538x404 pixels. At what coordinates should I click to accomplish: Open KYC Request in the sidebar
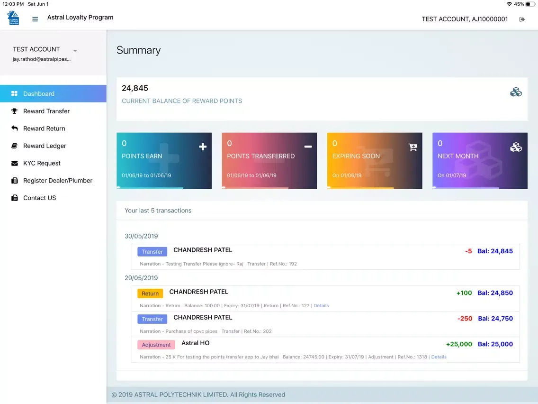pos(53,163)
